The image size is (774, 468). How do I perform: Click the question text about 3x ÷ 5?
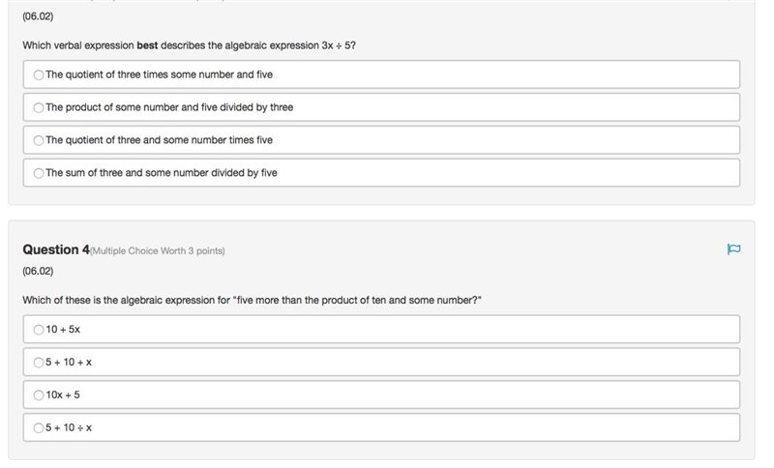point(189,45)
